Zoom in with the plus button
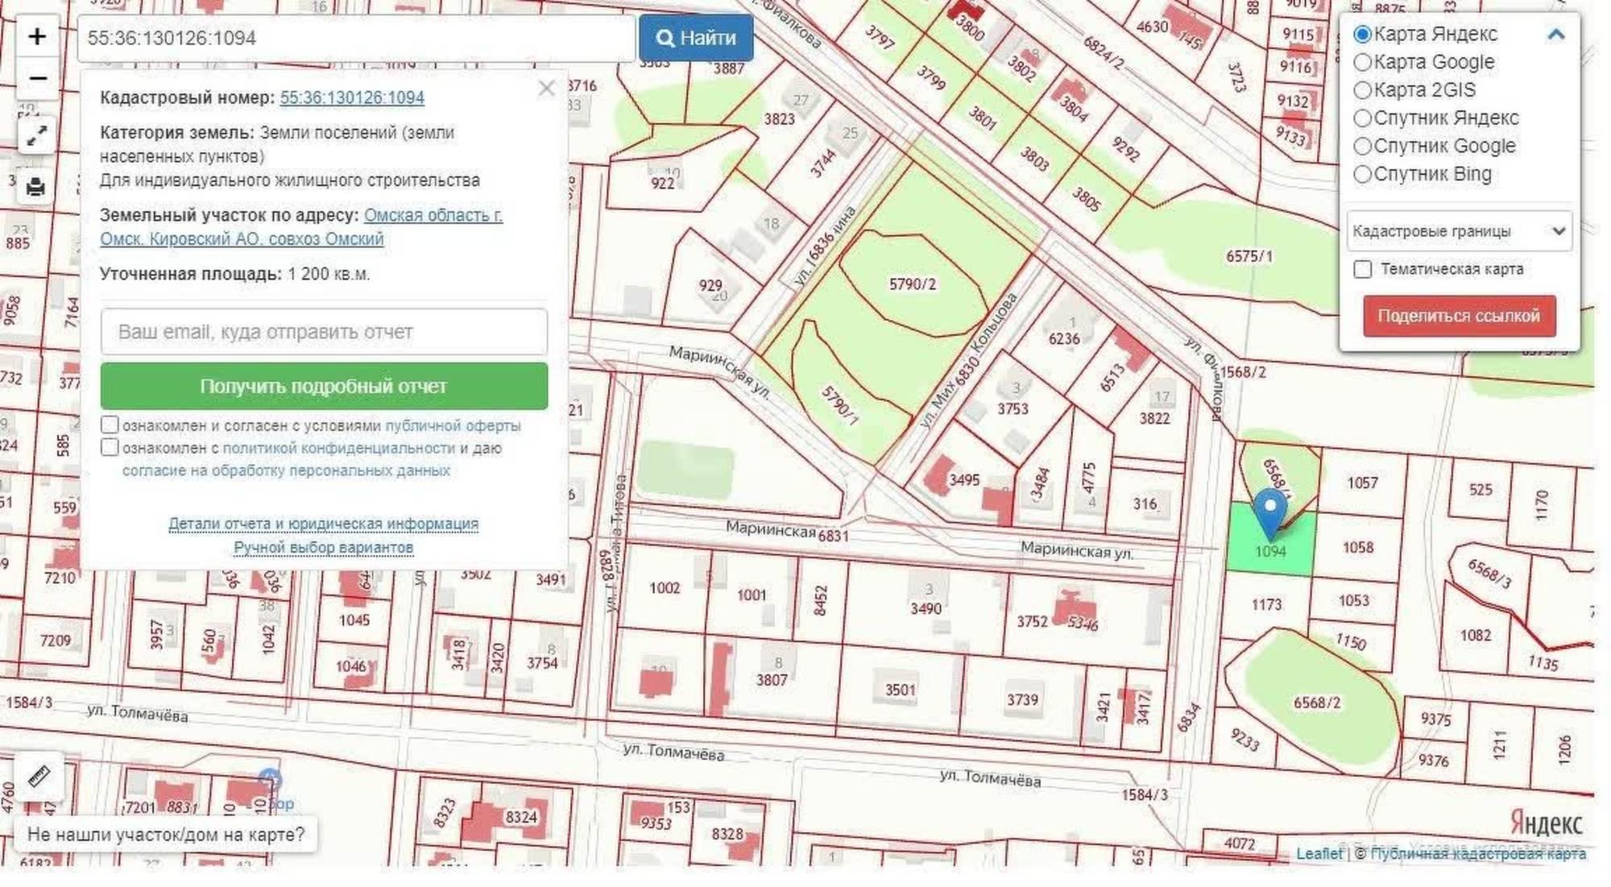The height and width of the screenshot is (887, 1611). coord(37,37)
